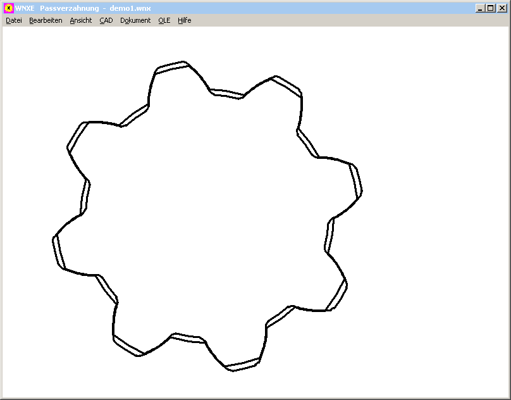Open the CAD menu
511x400 pixels.
106,20
